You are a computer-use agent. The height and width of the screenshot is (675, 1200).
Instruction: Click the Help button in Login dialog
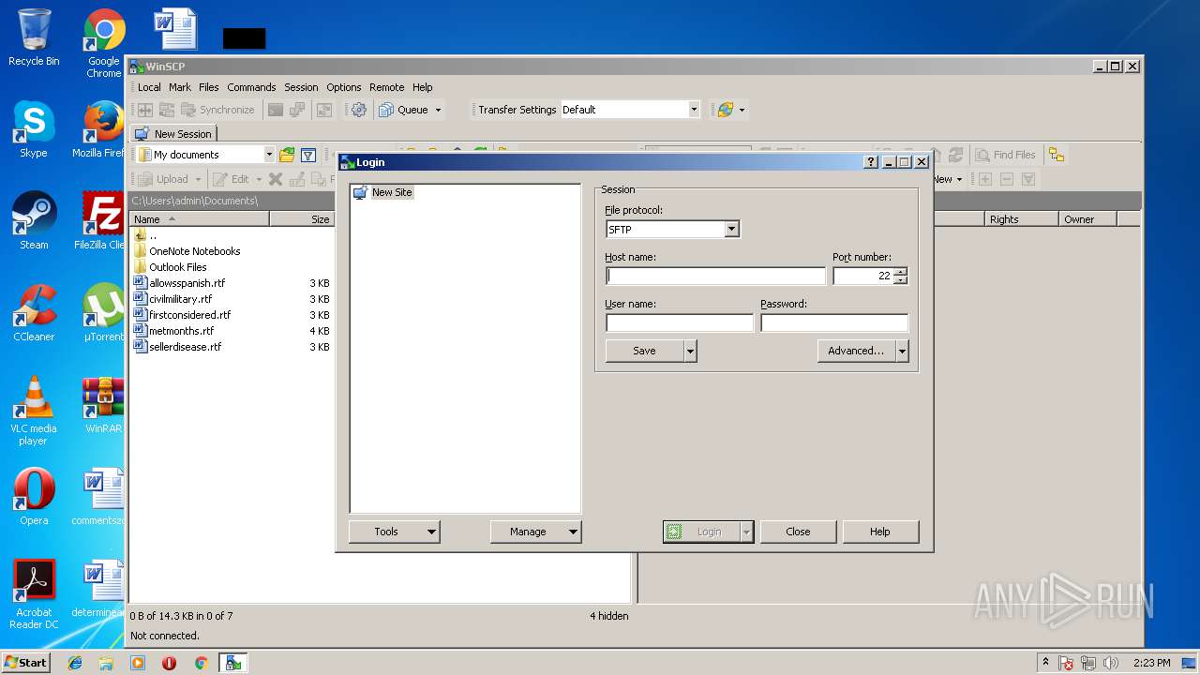(880, 532)
